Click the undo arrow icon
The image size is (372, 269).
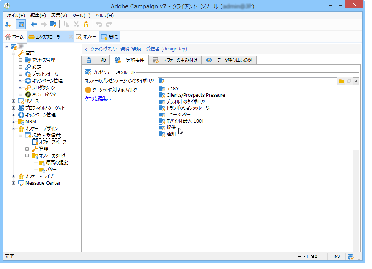pos(99,24)
